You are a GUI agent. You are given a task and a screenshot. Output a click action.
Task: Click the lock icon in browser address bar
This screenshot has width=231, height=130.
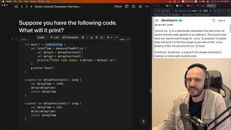pos(176,11)
